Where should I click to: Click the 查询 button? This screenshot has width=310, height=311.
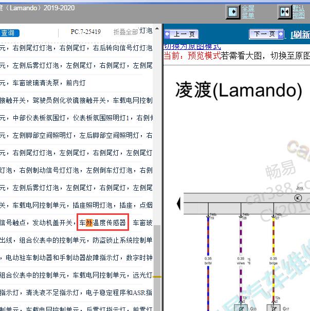tap(9, 33)
